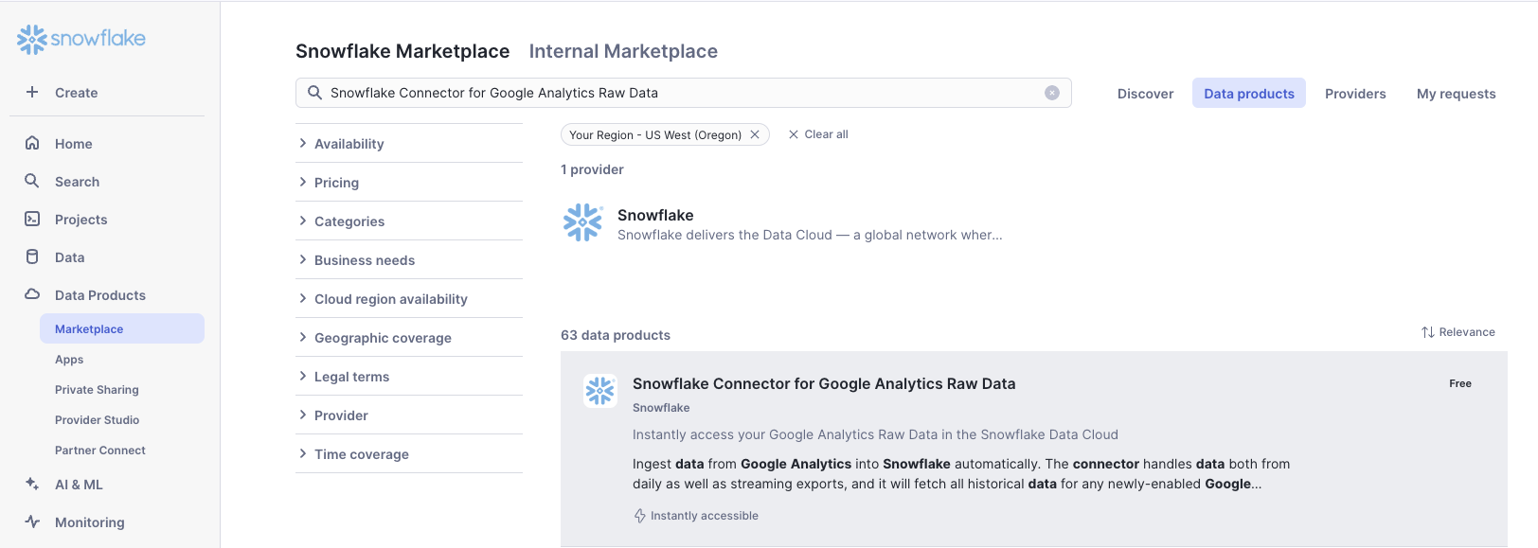The height and width of the screenshot is (548, 1538).
Task: Open Home via house icon
Action: [32, 143]
